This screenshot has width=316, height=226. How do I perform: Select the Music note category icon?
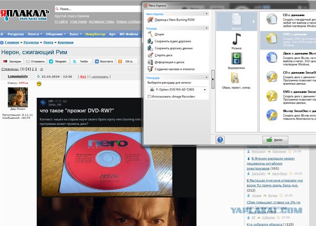click(x=236, y=39)
